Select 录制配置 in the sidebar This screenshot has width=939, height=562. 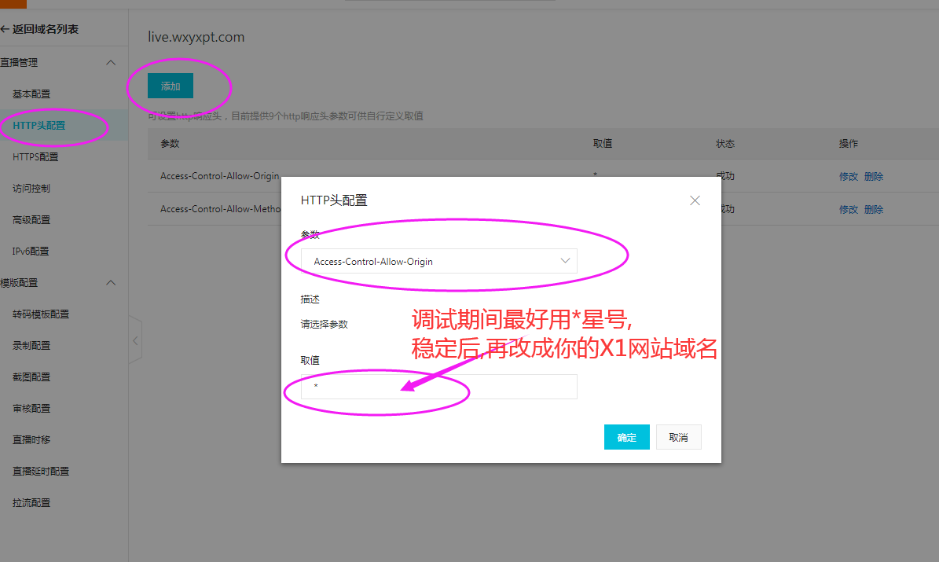(x=31, y=346)
